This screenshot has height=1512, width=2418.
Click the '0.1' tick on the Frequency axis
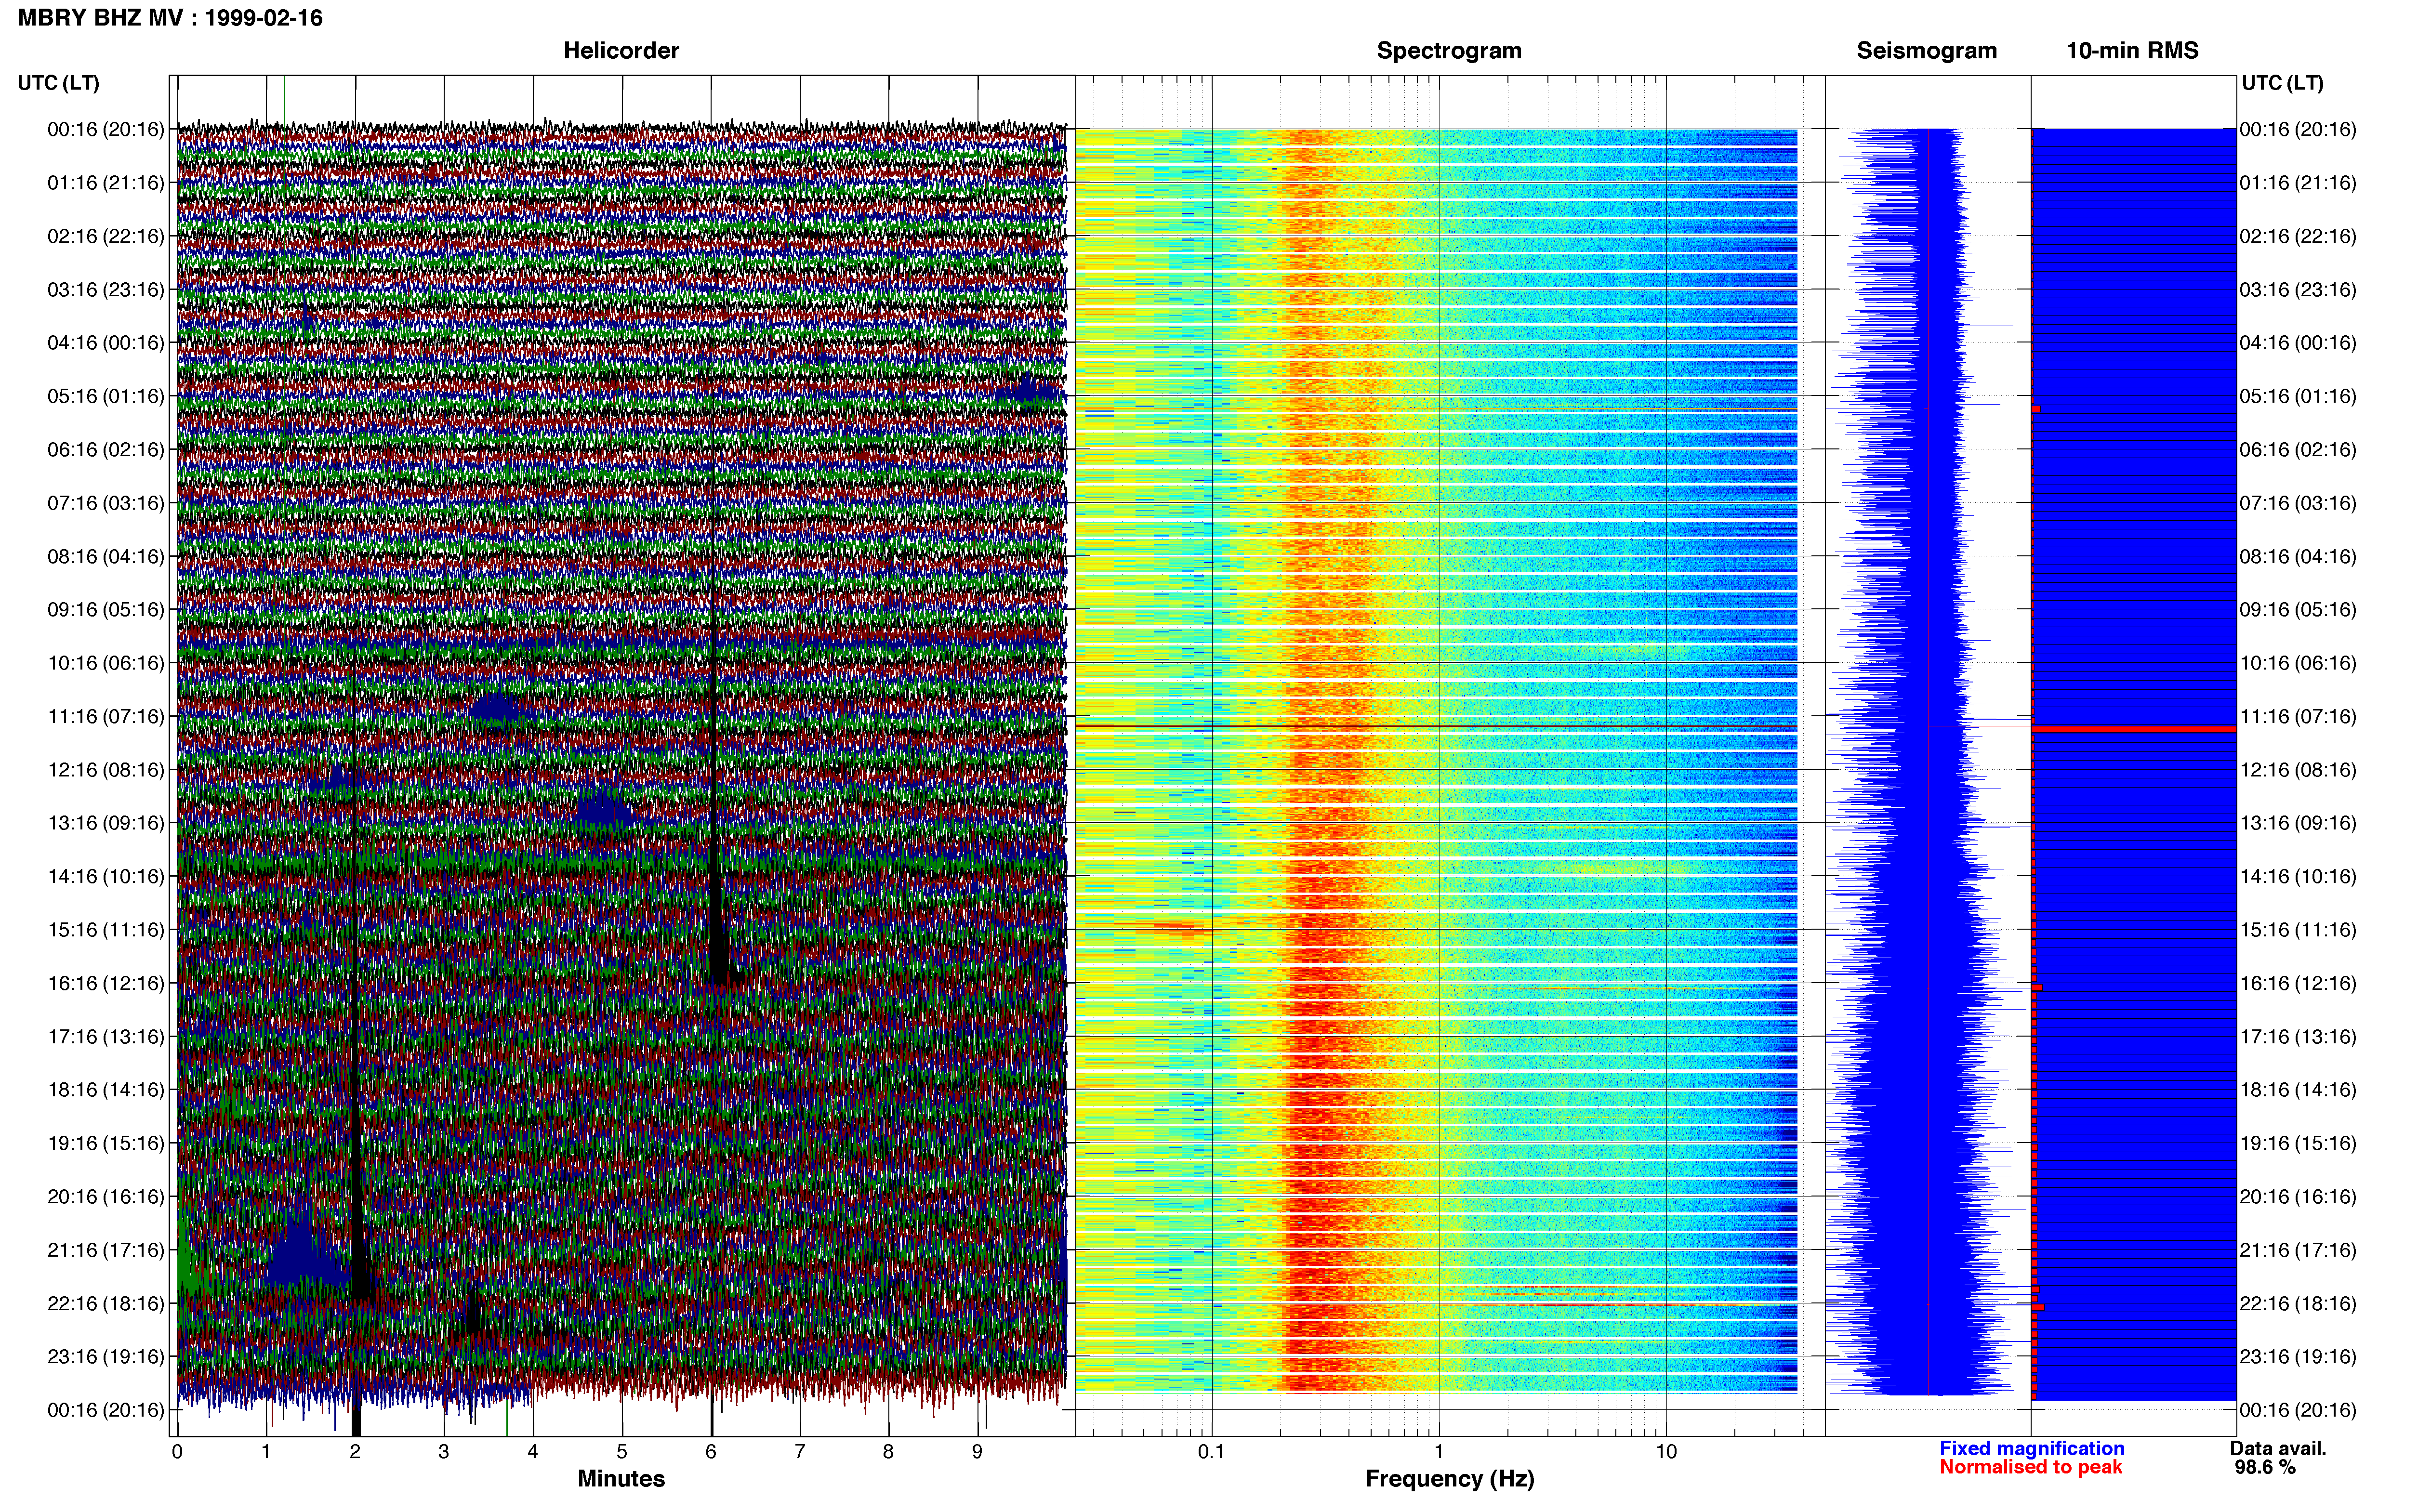click(1211, 1452)
